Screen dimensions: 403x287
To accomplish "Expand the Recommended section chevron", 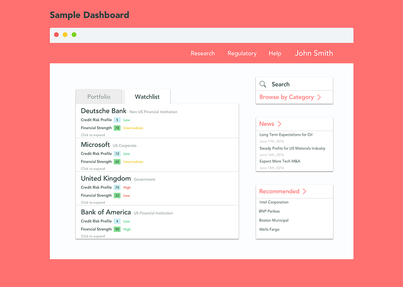I will [x=304, y=191].
